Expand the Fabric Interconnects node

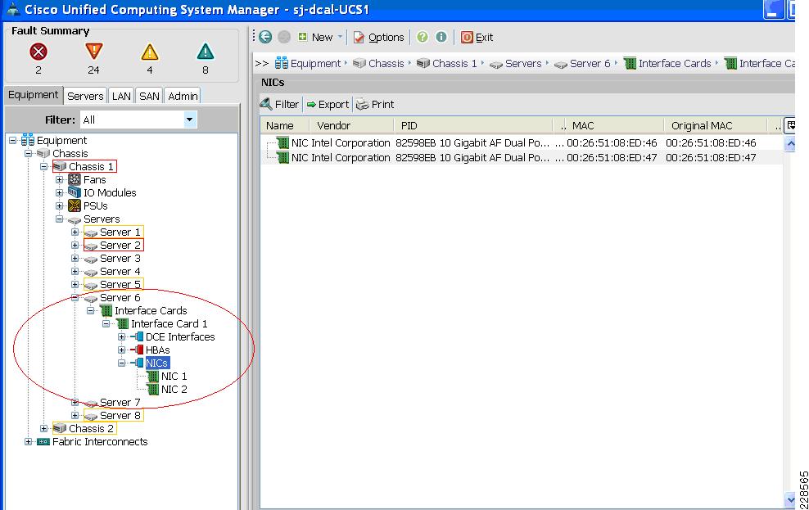point(29,441)
